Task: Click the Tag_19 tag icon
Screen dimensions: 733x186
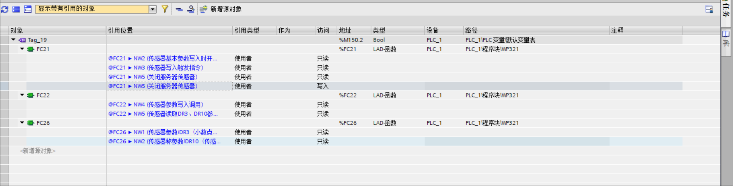Action: 23,40
